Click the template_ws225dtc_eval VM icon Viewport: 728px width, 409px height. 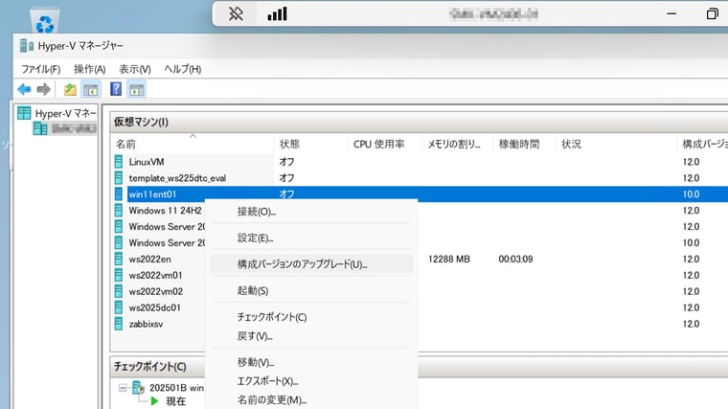tap(119, 178)
